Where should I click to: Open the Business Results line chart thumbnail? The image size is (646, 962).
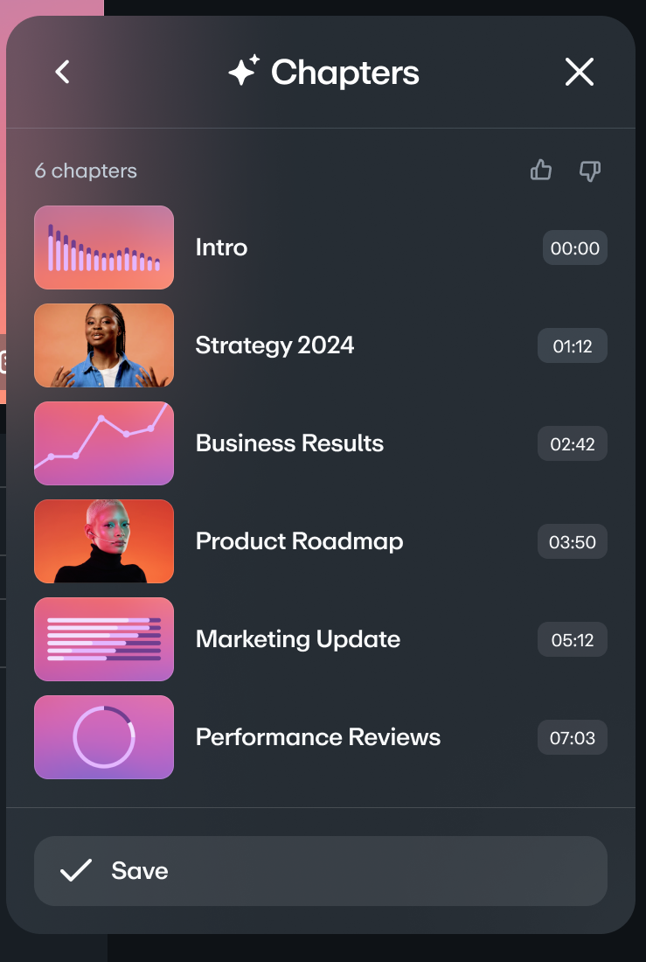(x=104, y=443)
